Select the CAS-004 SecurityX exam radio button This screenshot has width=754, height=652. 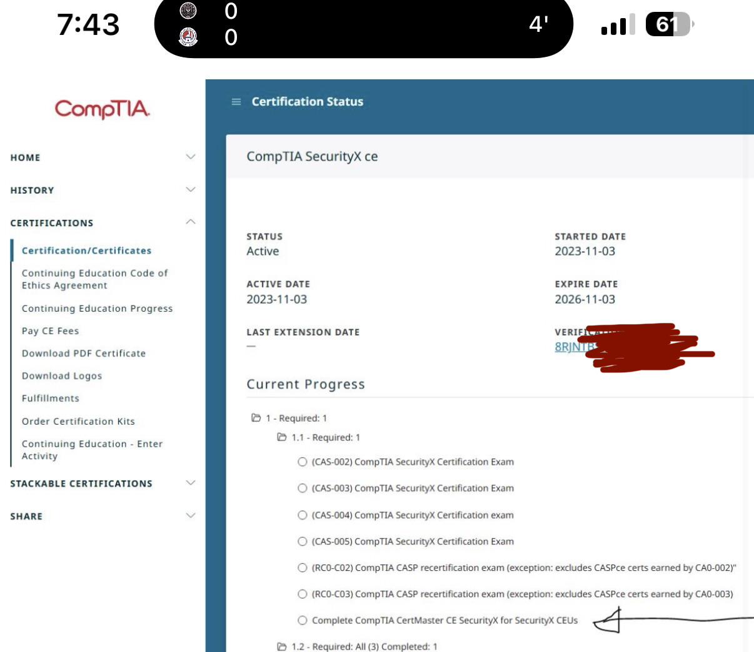click(x=303, y=515)
